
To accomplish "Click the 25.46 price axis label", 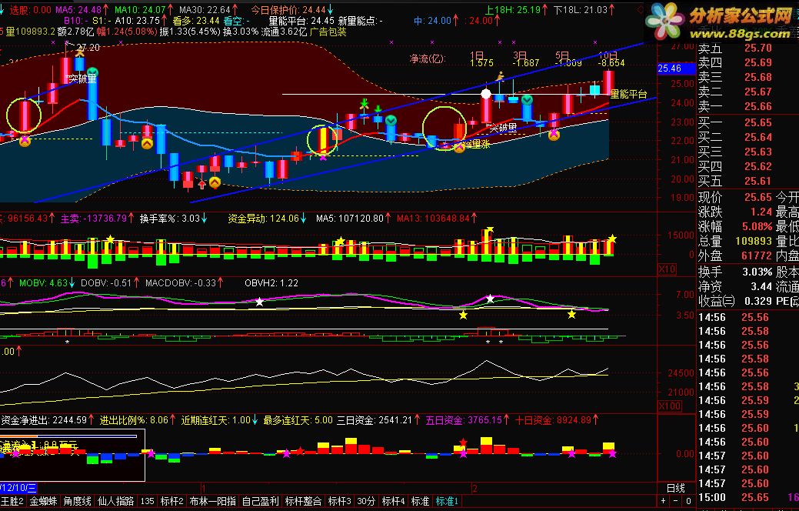I will (676, 68).
